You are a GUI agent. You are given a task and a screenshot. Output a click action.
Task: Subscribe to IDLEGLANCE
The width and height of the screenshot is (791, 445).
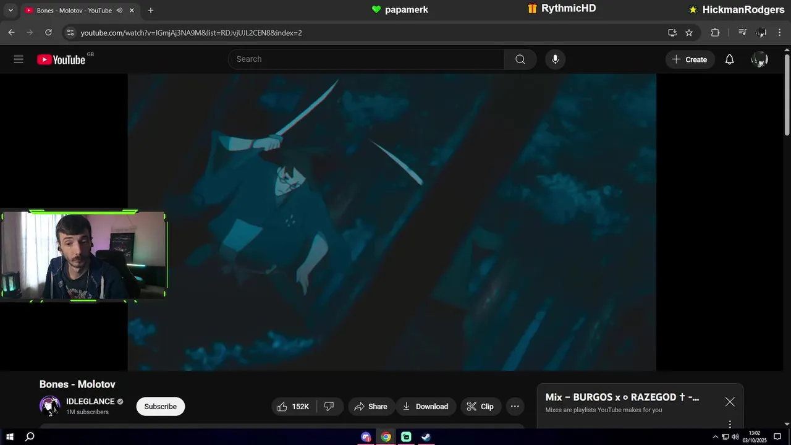pyautogui.click(x=161, y=406)
